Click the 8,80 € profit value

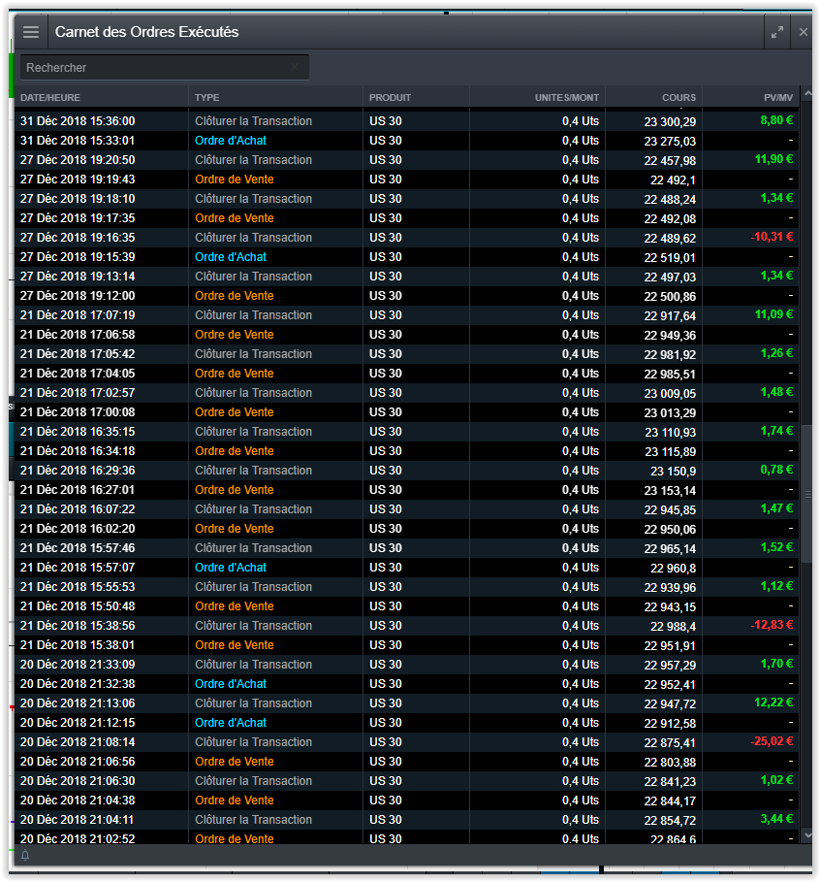(x=776, y=120)
